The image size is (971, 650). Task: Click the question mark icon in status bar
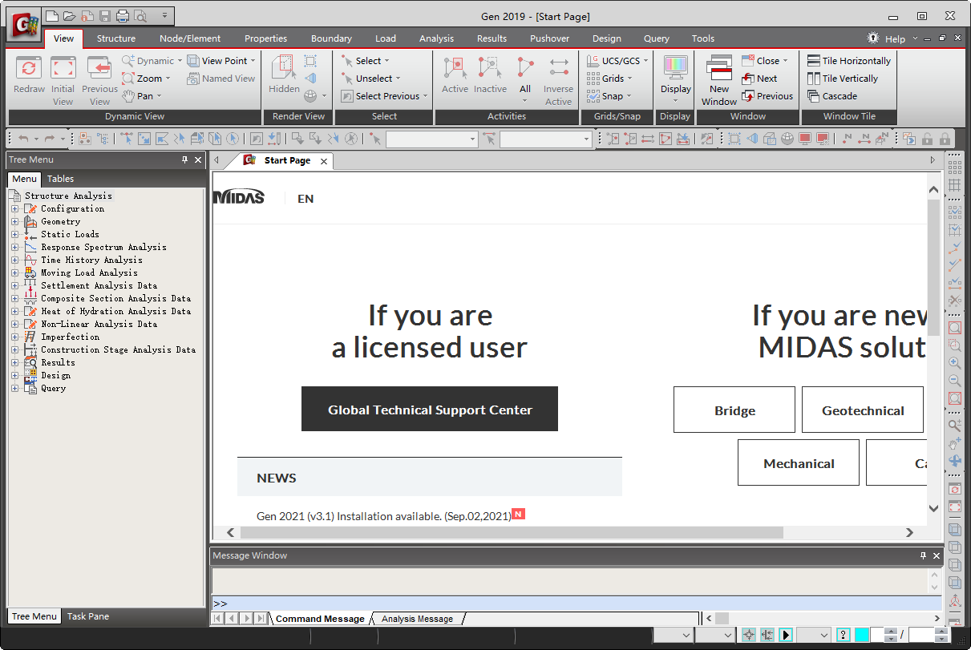tap(843, 635)
